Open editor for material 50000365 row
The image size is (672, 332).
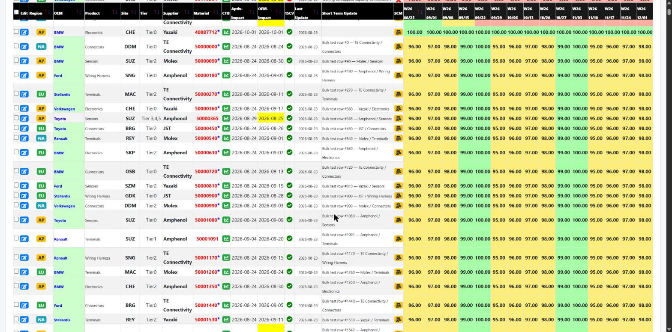[x=24, y=119]
